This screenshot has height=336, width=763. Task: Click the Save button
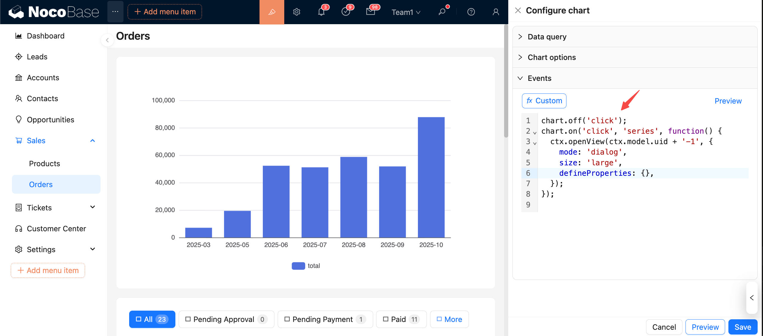click(742, 327)
